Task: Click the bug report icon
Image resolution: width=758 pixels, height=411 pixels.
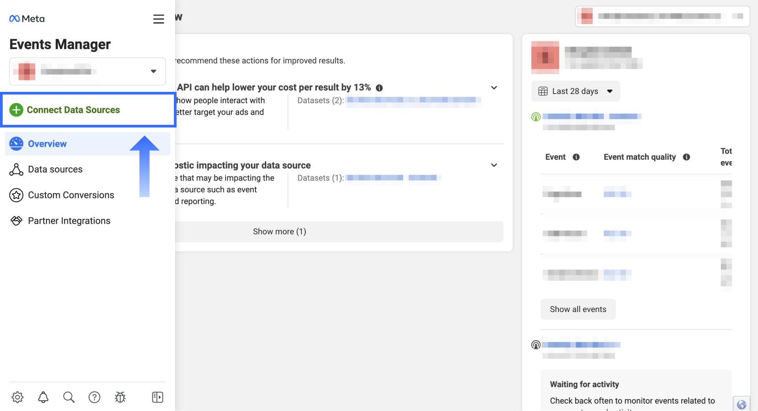Action: [x=120, y=397]
